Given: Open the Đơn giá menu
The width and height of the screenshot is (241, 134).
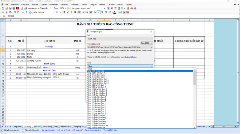Looking at the screenshot, I should [x=35, y=5].
